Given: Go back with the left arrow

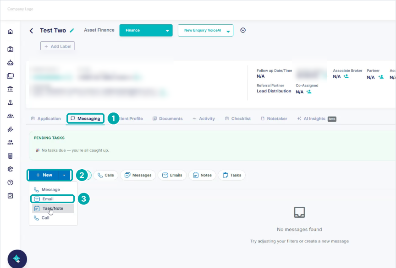Looking at the screenshot, I should [x=31, y=31].
